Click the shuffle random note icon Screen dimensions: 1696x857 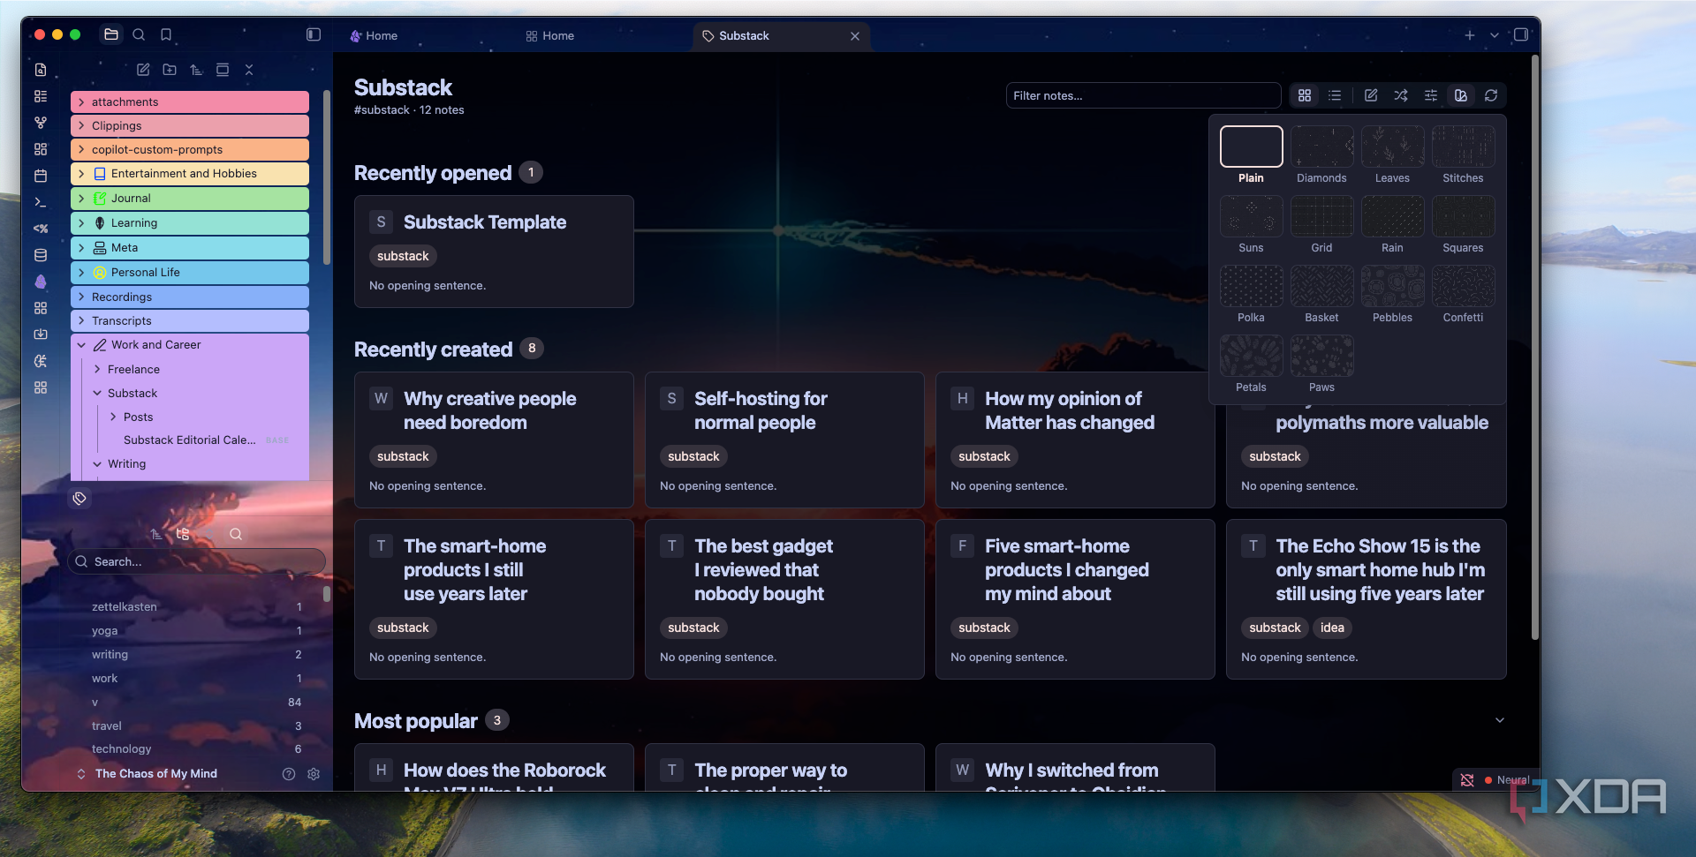pyautogui.click(x=1401, y=95)
